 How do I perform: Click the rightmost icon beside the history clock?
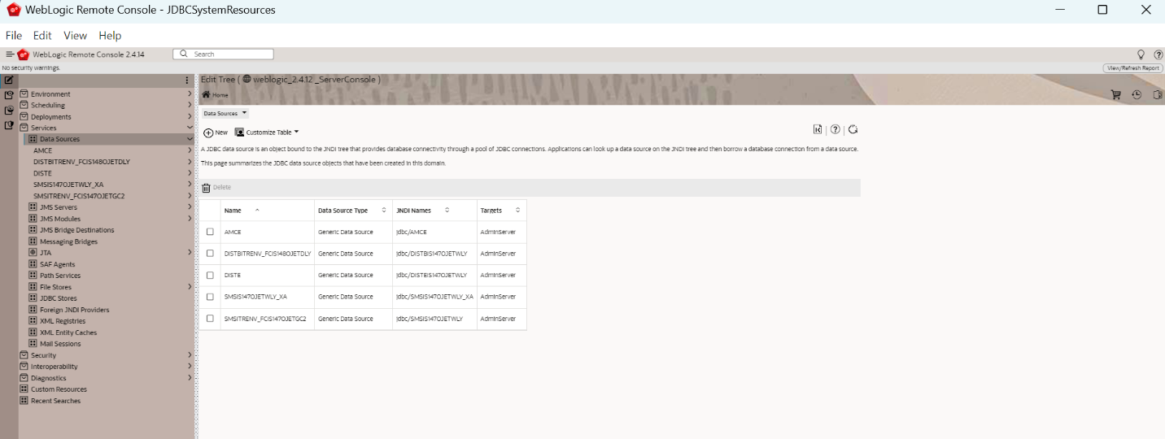click(1158, 95)
